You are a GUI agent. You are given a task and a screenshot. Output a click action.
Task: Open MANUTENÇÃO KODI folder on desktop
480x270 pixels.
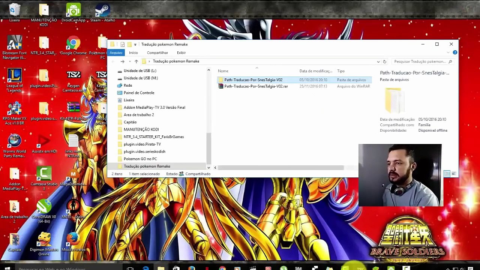click(x=44, y=14)
